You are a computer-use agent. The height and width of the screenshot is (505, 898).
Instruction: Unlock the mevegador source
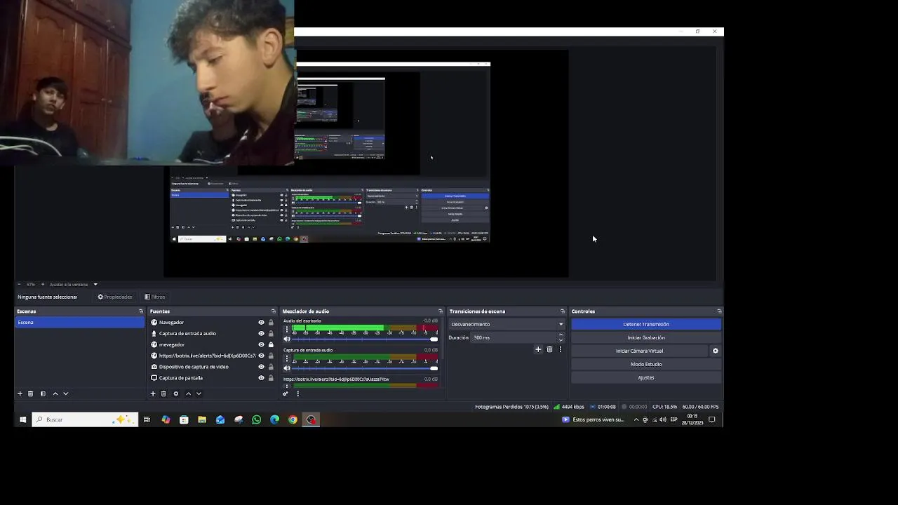[271, 344]
